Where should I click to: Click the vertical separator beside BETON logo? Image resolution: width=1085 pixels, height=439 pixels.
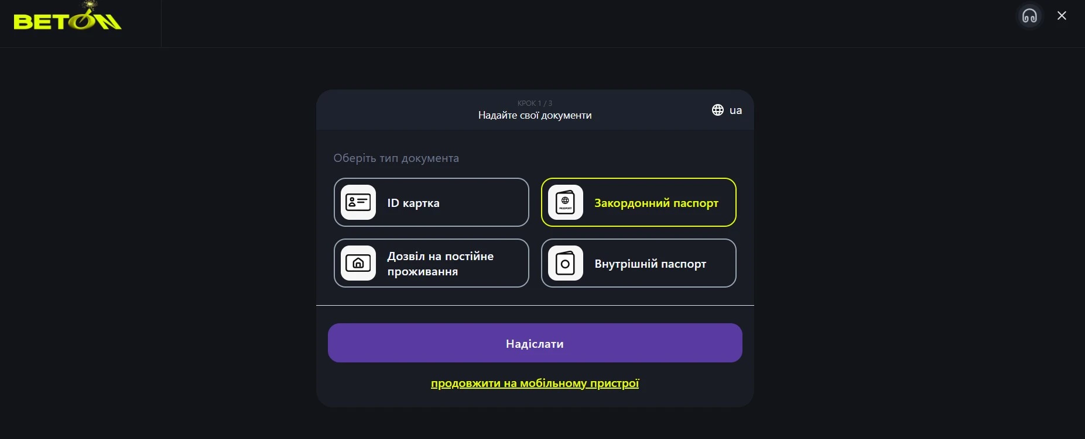(x=161, y=23)
